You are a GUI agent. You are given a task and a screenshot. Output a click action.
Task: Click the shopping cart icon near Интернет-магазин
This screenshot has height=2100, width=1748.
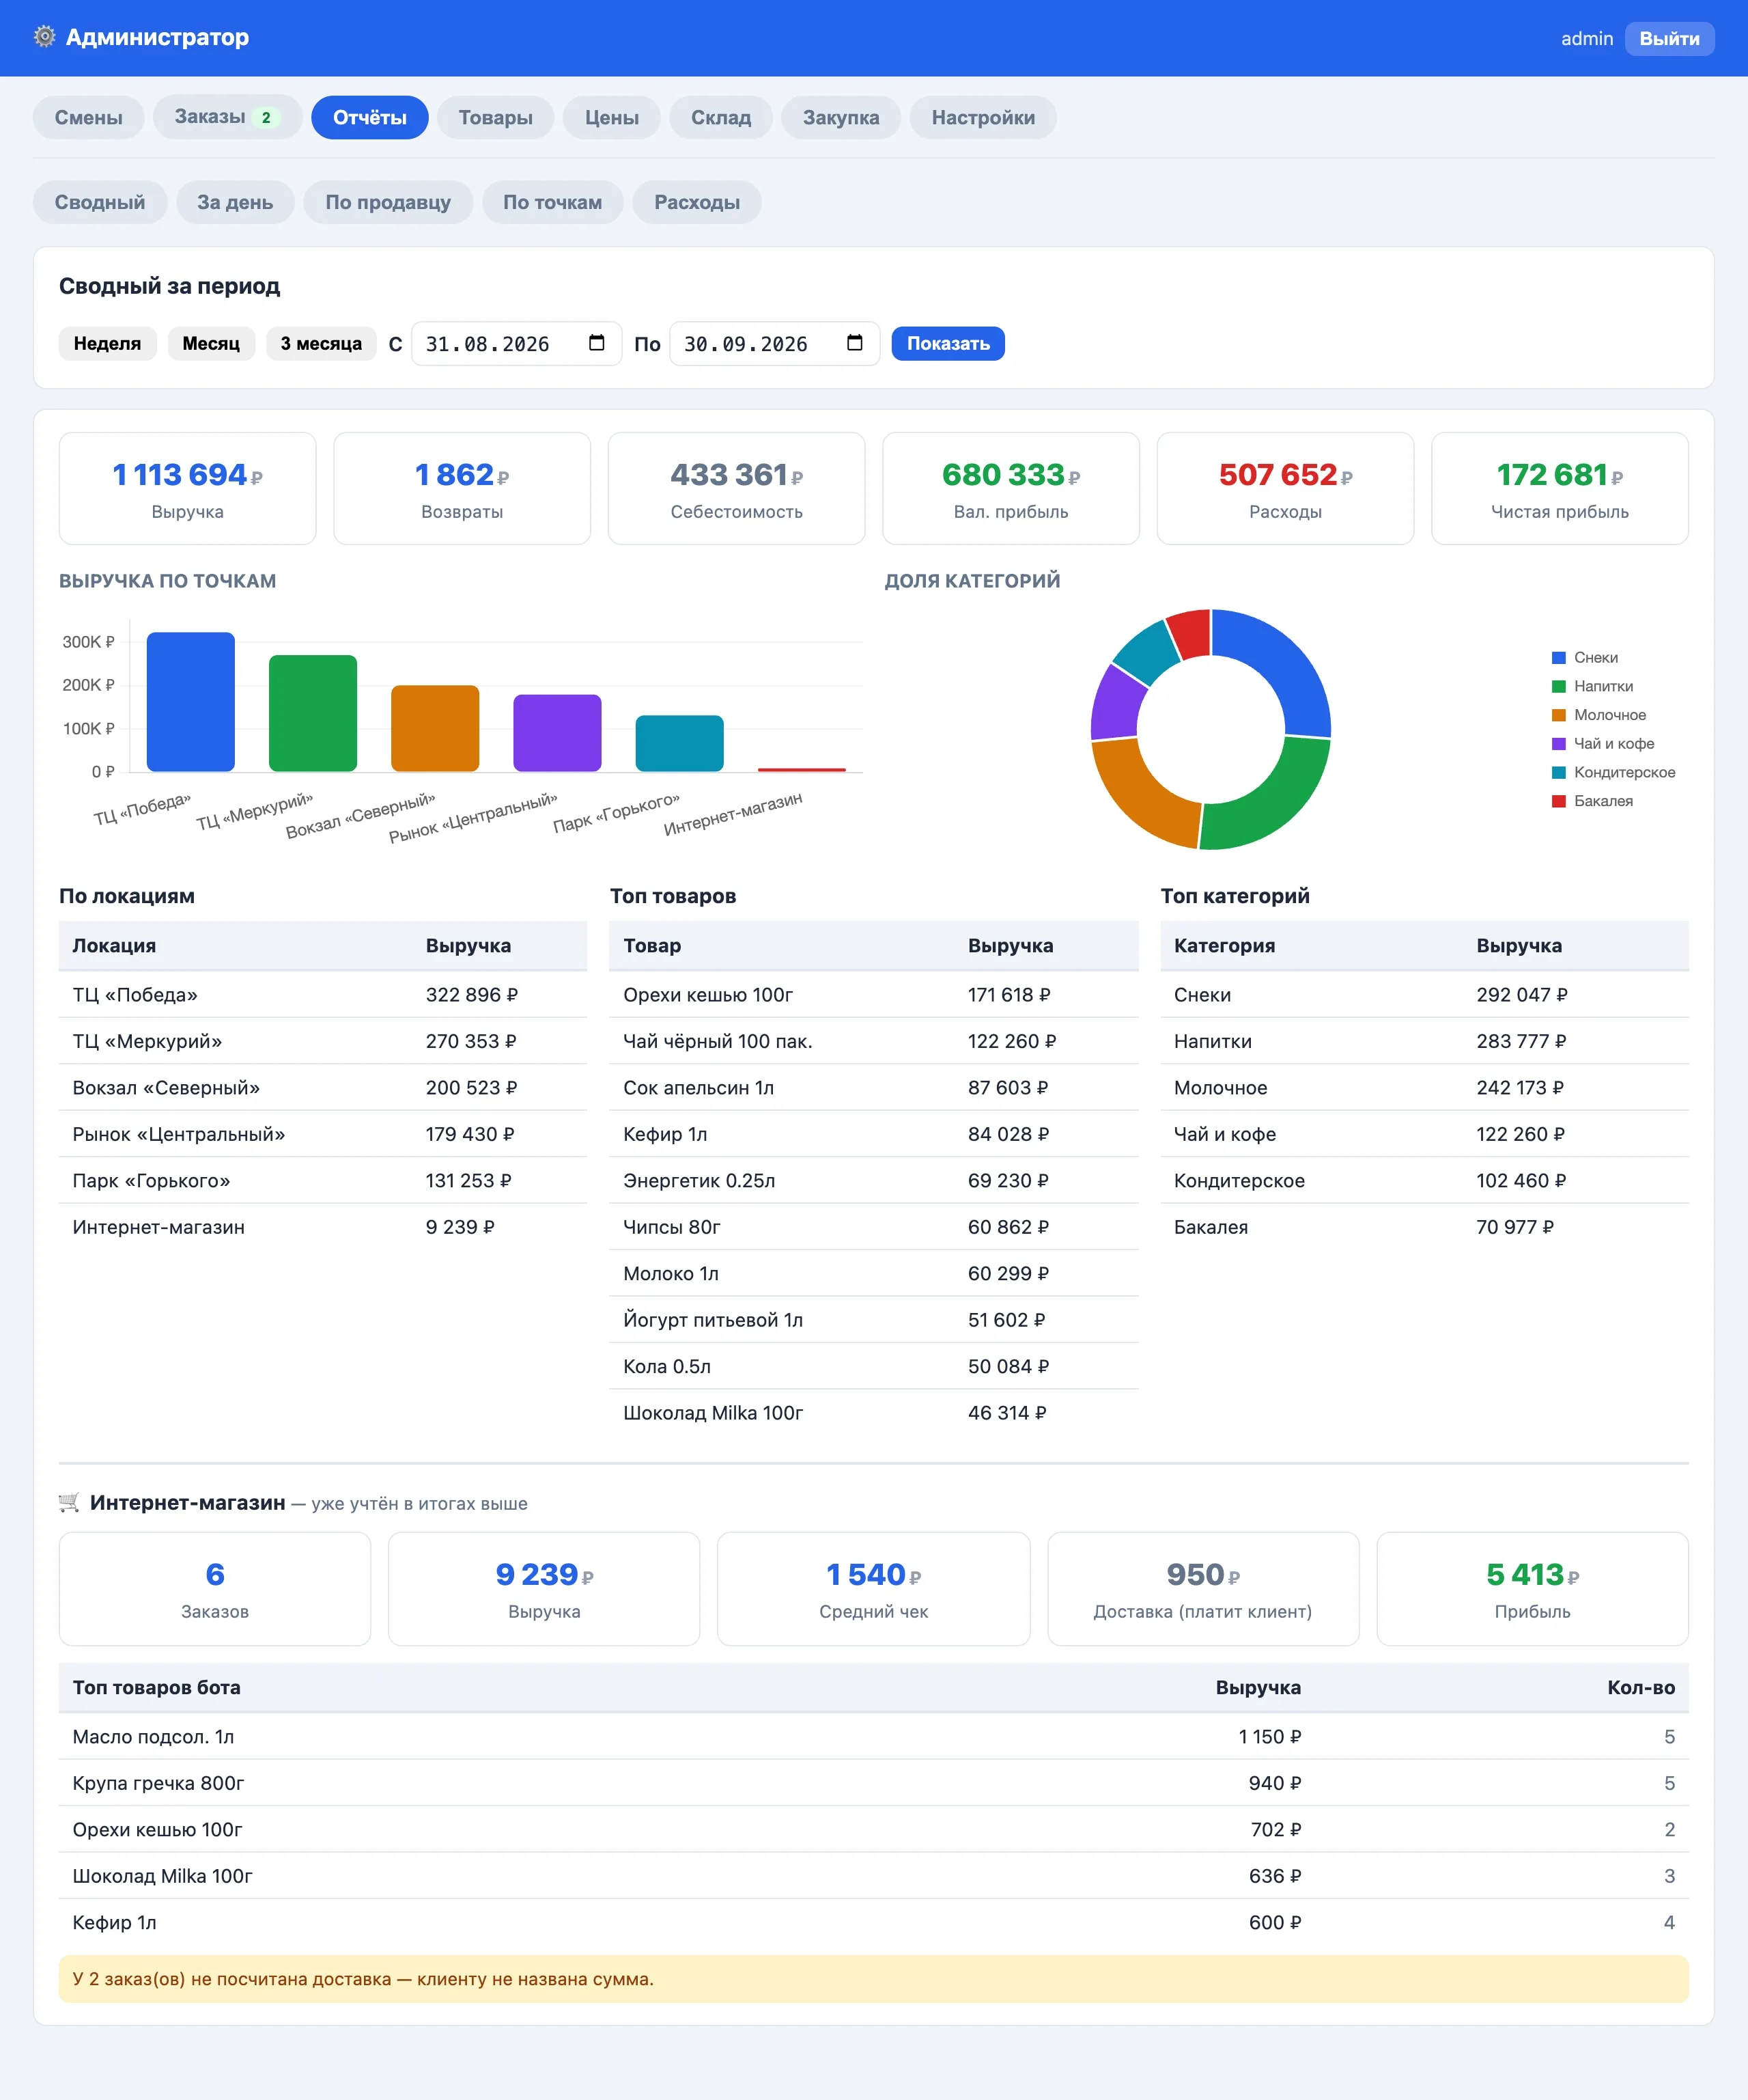coord(69,1502)
